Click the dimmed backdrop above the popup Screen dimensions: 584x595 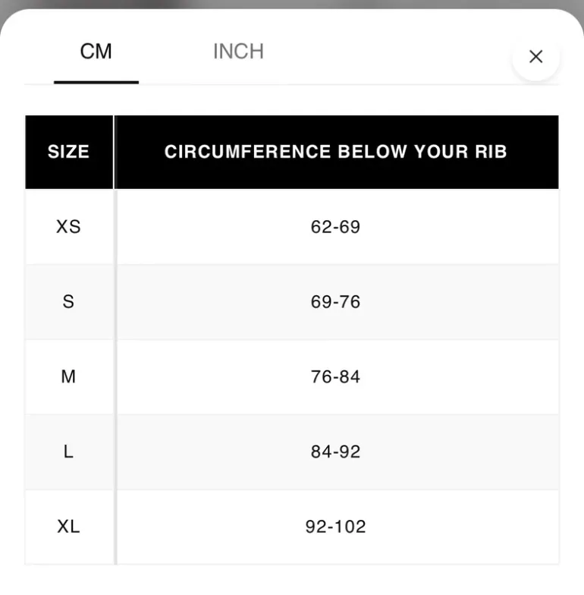pyautogui.click(x=292, y=4)
